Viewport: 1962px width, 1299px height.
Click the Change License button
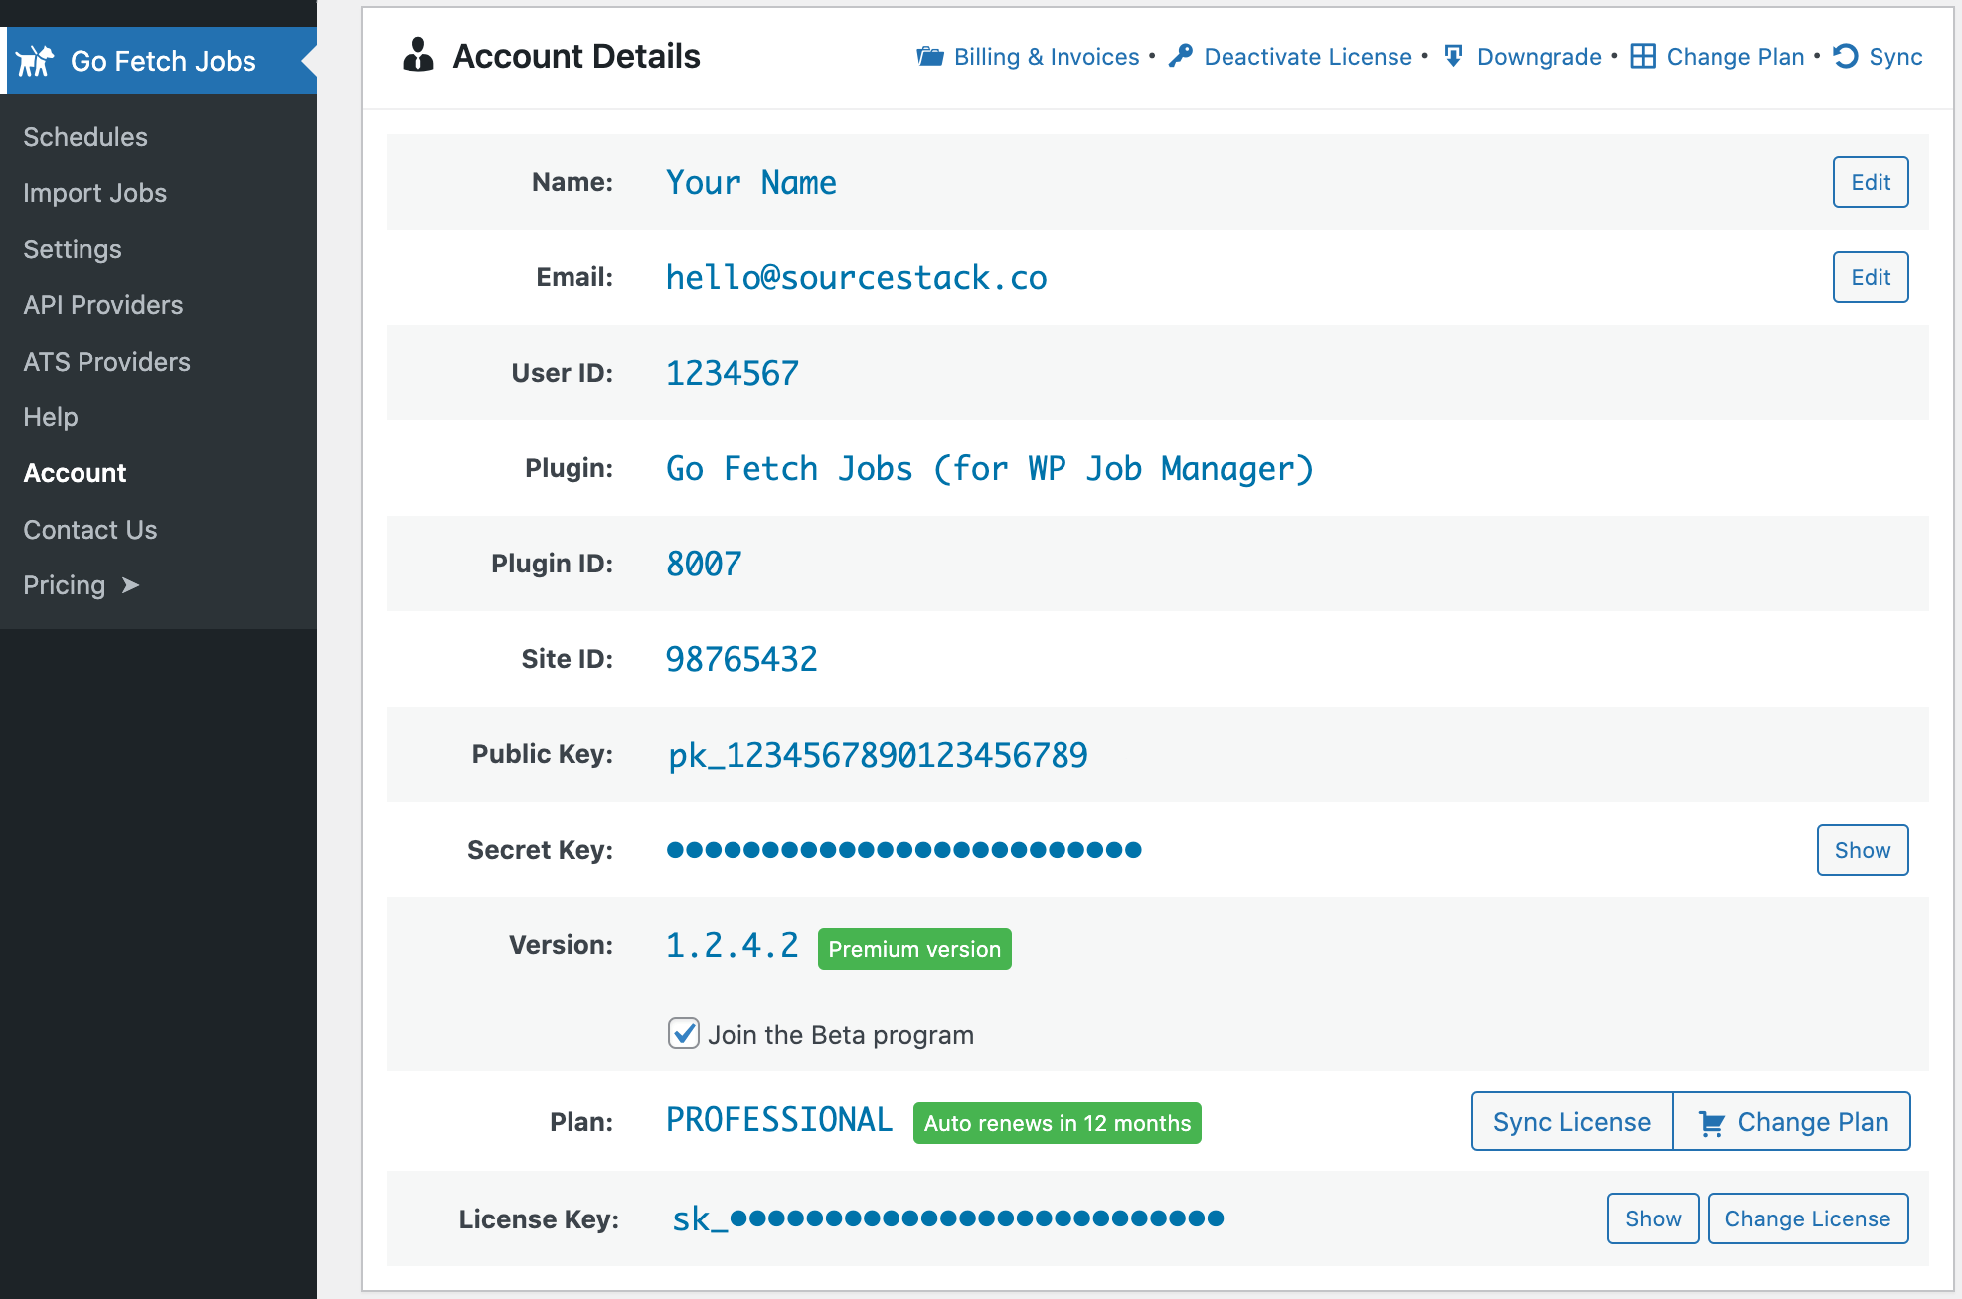click(1807, 1218)
